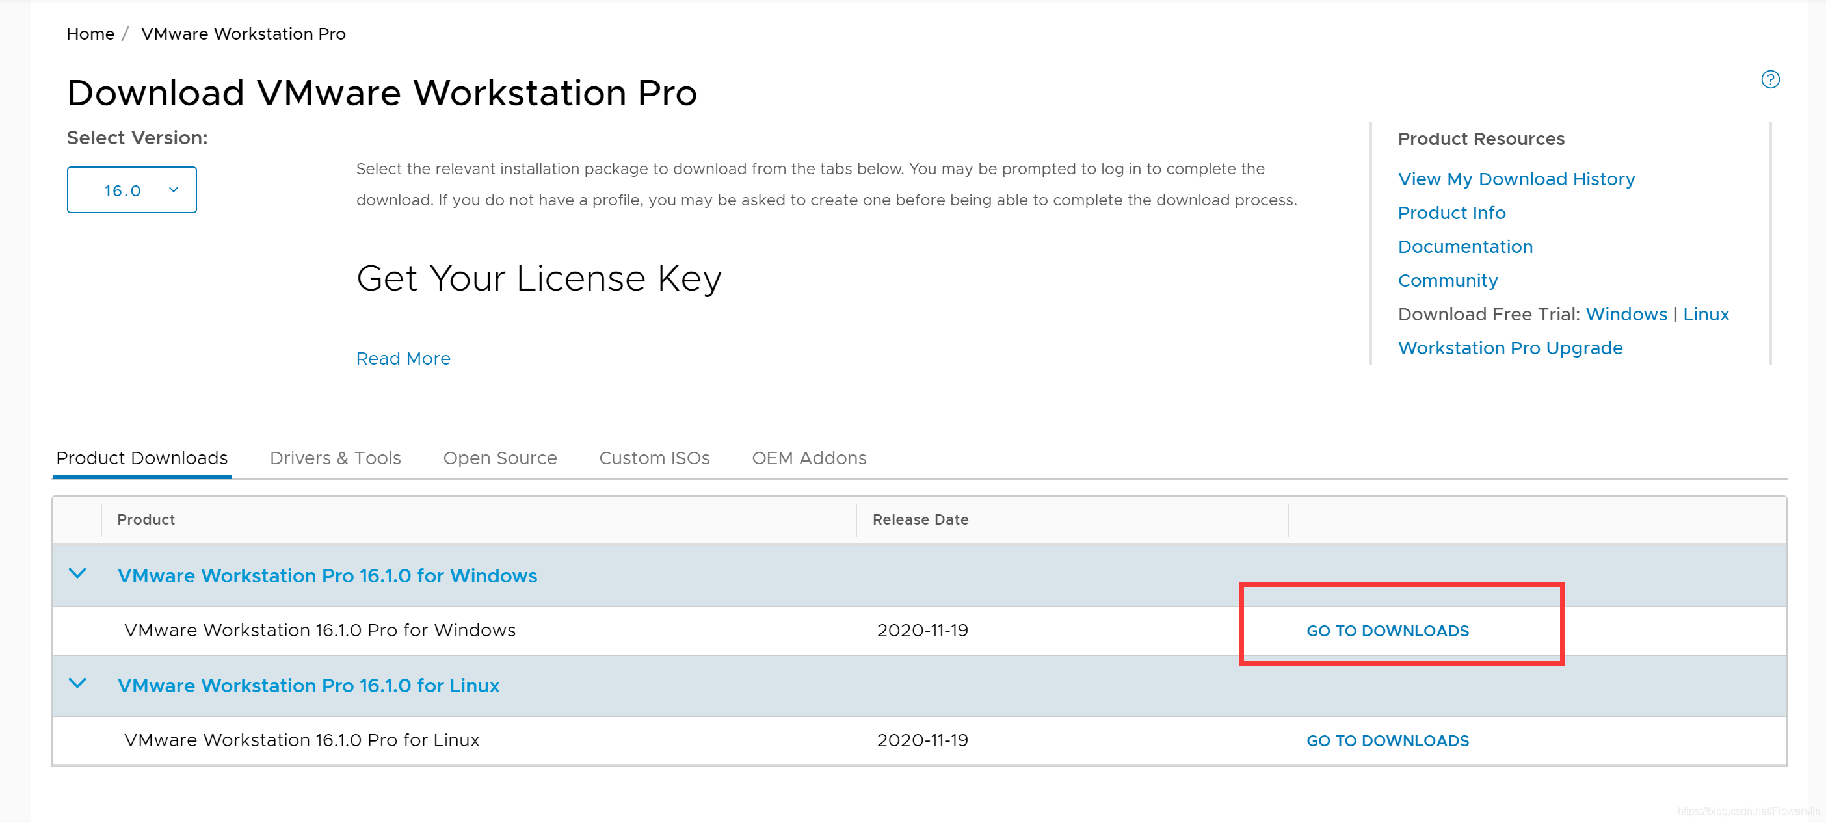This screenshot has width=1826, height=823.
Task: Open the Read More link
Action: (x=403, y=359)
